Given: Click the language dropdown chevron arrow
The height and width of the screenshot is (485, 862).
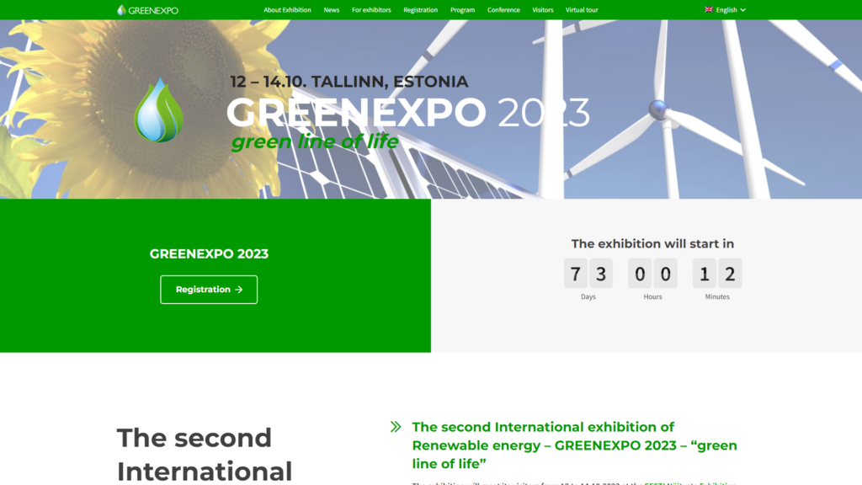Looking at the screenshot, I should click(x=743, y=10).
